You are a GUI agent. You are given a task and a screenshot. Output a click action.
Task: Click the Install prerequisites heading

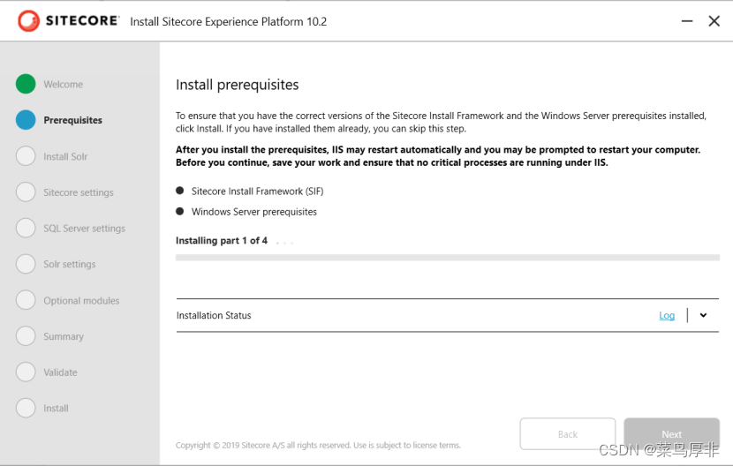tap(237, 85)
